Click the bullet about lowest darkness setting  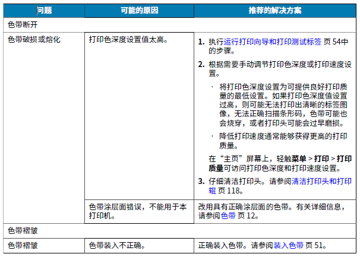[x=283, y=105]
